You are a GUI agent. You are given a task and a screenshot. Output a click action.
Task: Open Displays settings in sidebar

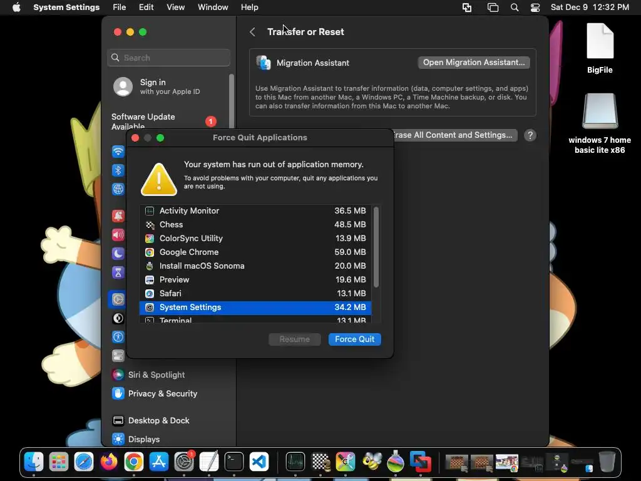(136, 439)
